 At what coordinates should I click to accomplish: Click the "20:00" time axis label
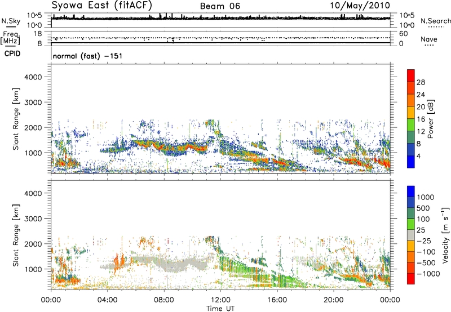(334, 300)
